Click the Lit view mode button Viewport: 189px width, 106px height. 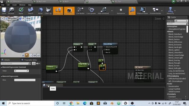22,19
